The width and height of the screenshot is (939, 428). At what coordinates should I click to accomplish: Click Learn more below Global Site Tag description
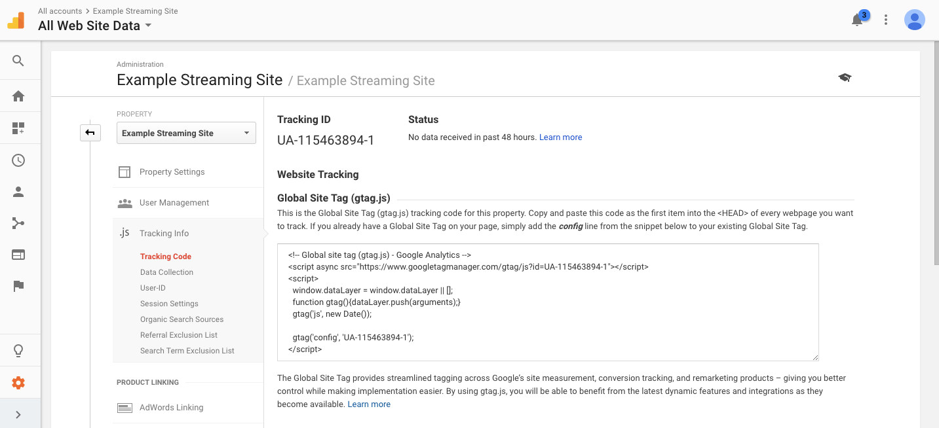pos(369,404)
